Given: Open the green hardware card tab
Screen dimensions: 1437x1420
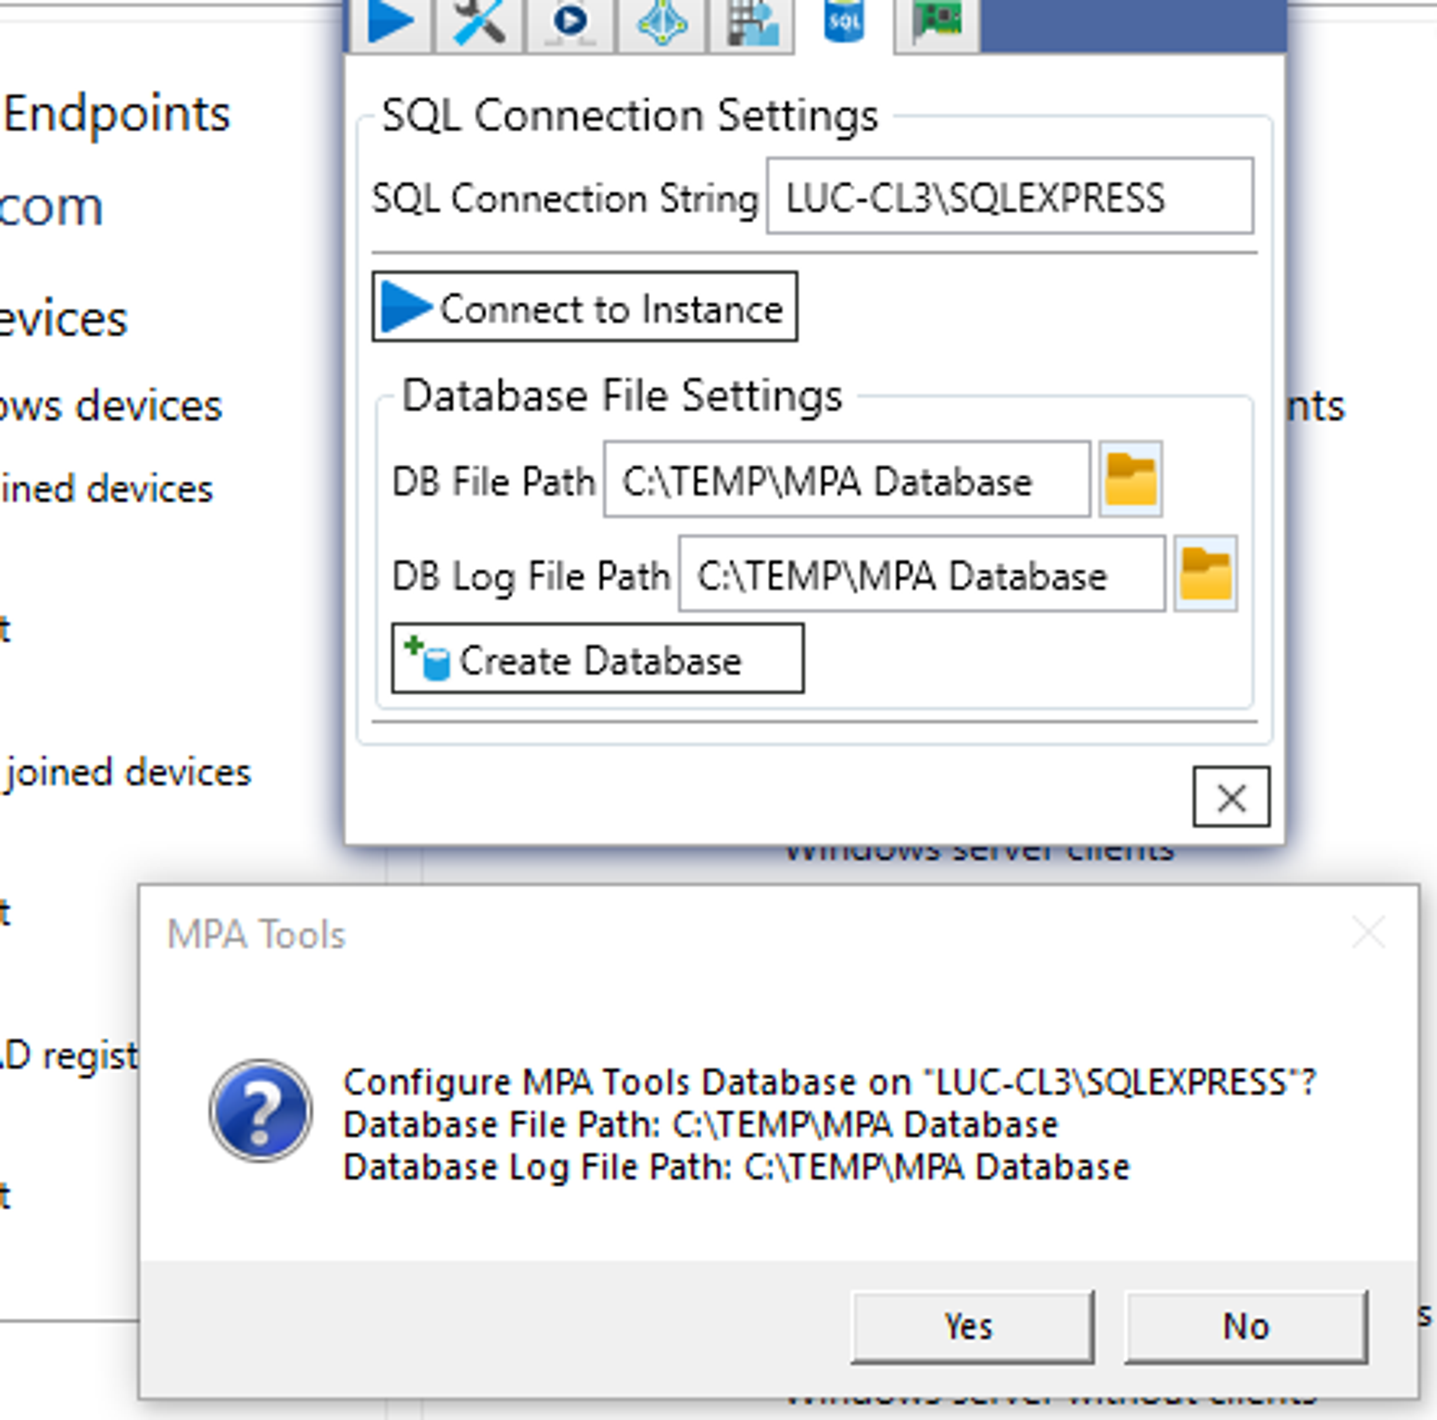Looking at the screenshot, I should click(x=937, y=22).
